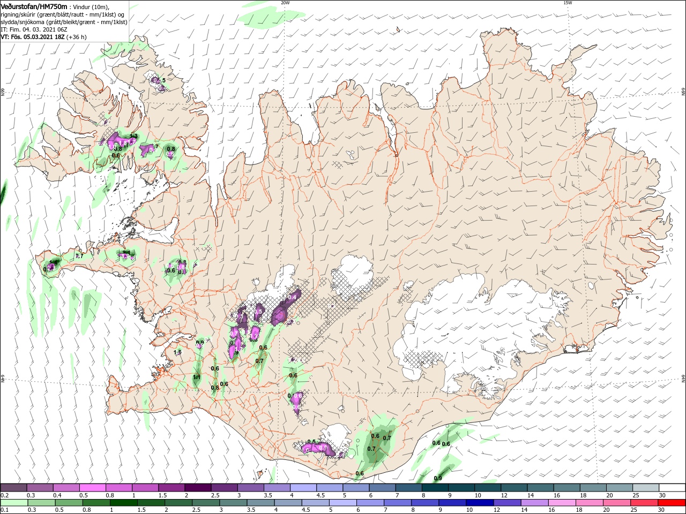The image size is (686, 514).
Task: Click the 'rigning/skúrir' legend description line
Action: (x=62, y=14)
